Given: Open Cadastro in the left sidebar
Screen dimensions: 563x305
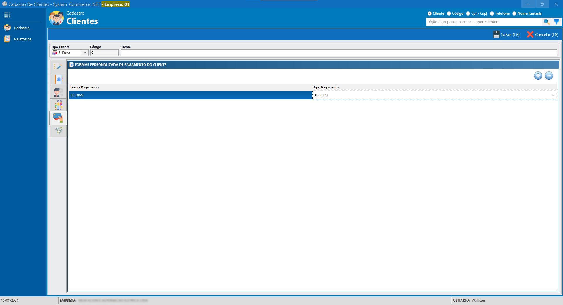Looking at the screenshot, I should click(x=21, y=28).
